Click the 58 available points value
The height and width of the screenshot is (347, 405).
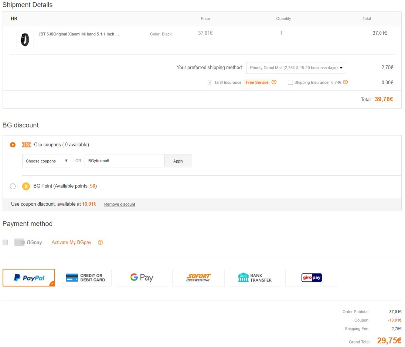click(x=92, y=186)
